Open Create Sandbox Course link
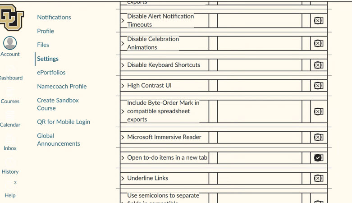The image size is (352, 203). [58, 104]
